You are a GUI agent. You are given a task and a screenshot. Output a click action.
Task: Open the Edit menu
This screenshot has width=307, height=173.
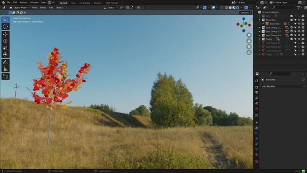15,2
